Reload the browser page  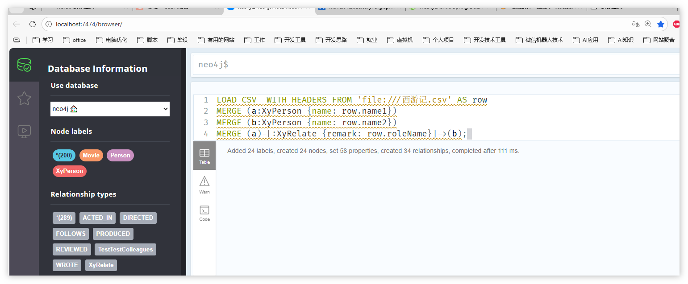(x=32, y=24)
